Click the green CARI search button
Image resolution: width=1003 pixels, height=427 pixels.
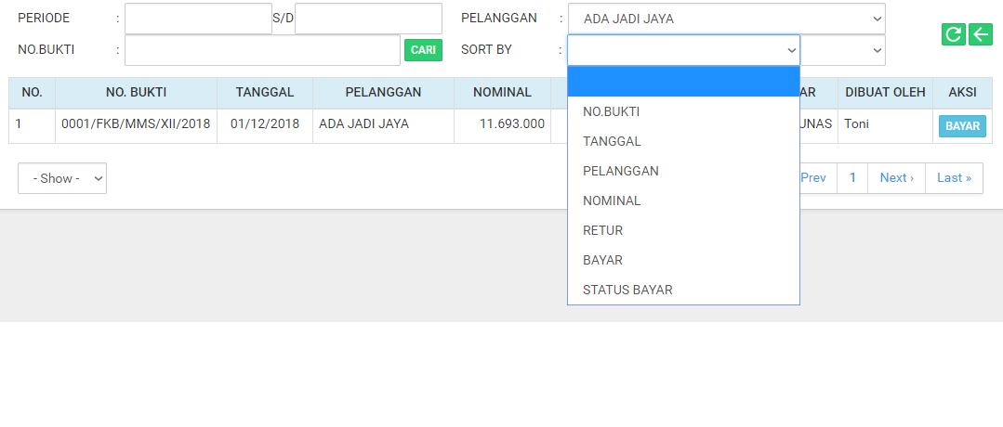(423, 50)
